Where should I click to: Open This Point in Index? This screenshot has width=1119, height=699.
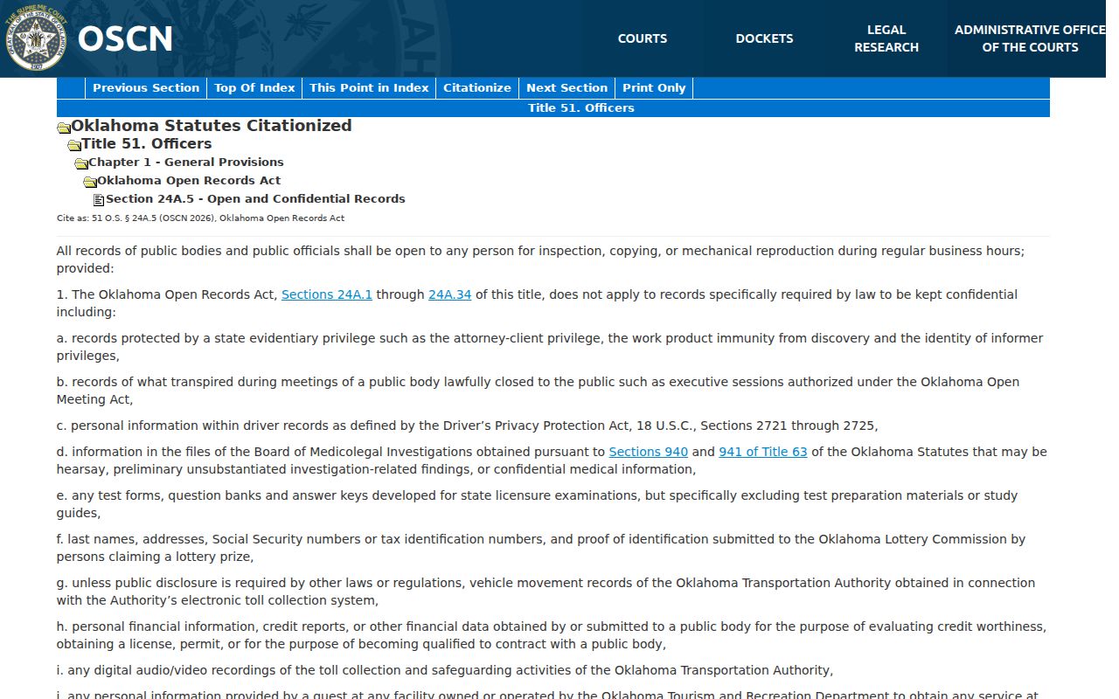369,87
